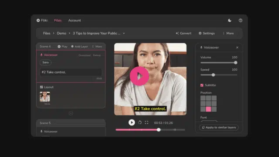The image size is (279, 157).
Task: Toggle the Subtitle checkbox
Action: [202, 85]
